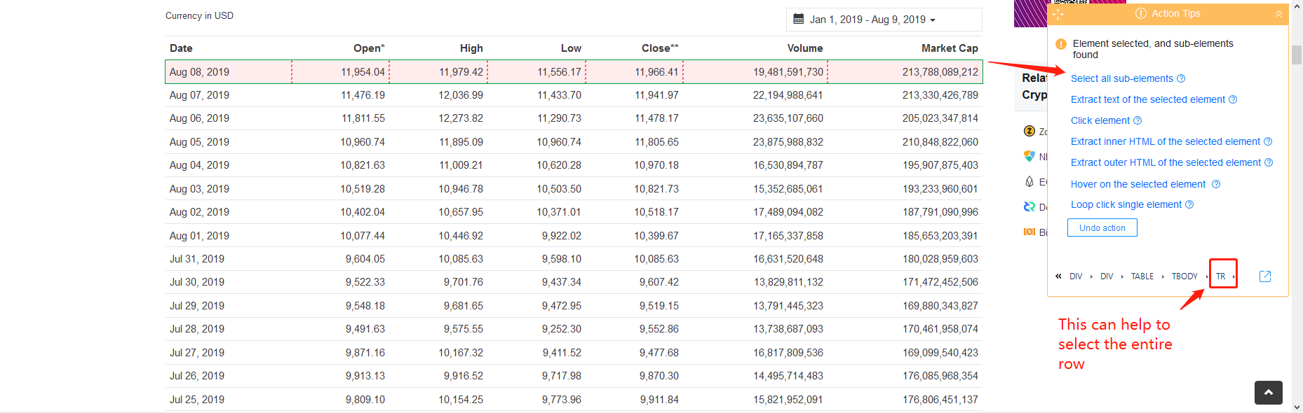The width and height of the screenshot is (1303, 413).
Task: Choose the 'Click element' action
Action: tap(1100, 120)
